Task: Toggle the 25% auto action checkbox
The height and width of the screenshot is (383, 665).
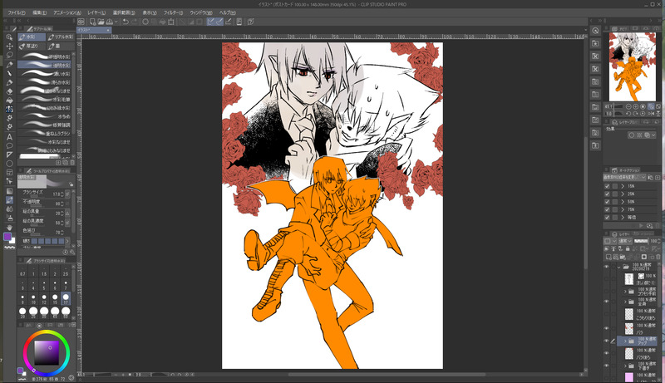Action: [607, 194]
